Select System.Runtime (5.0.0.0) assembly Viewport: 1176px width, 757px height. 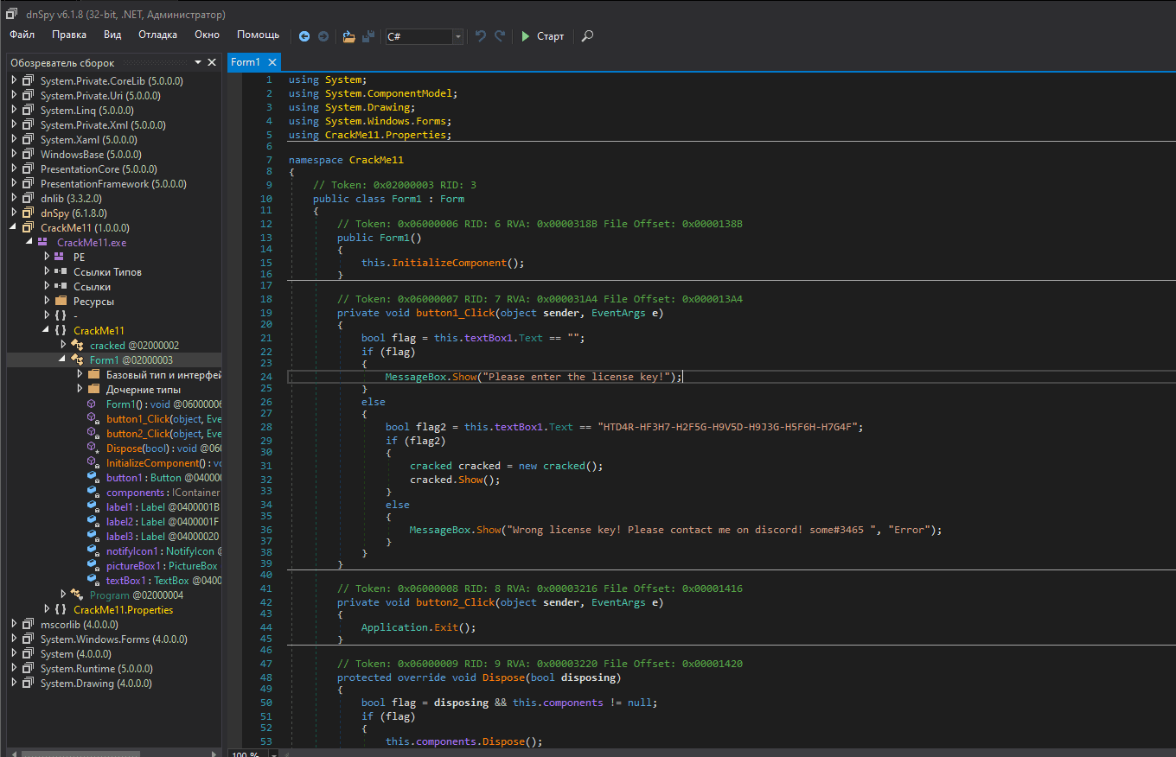97,668
